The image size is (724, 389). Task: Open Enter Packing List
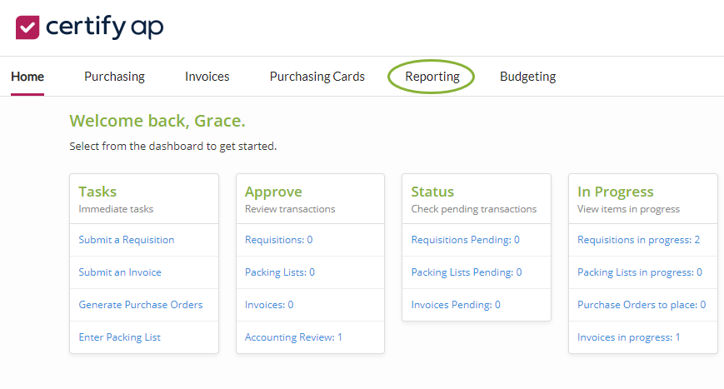[120, 337]
